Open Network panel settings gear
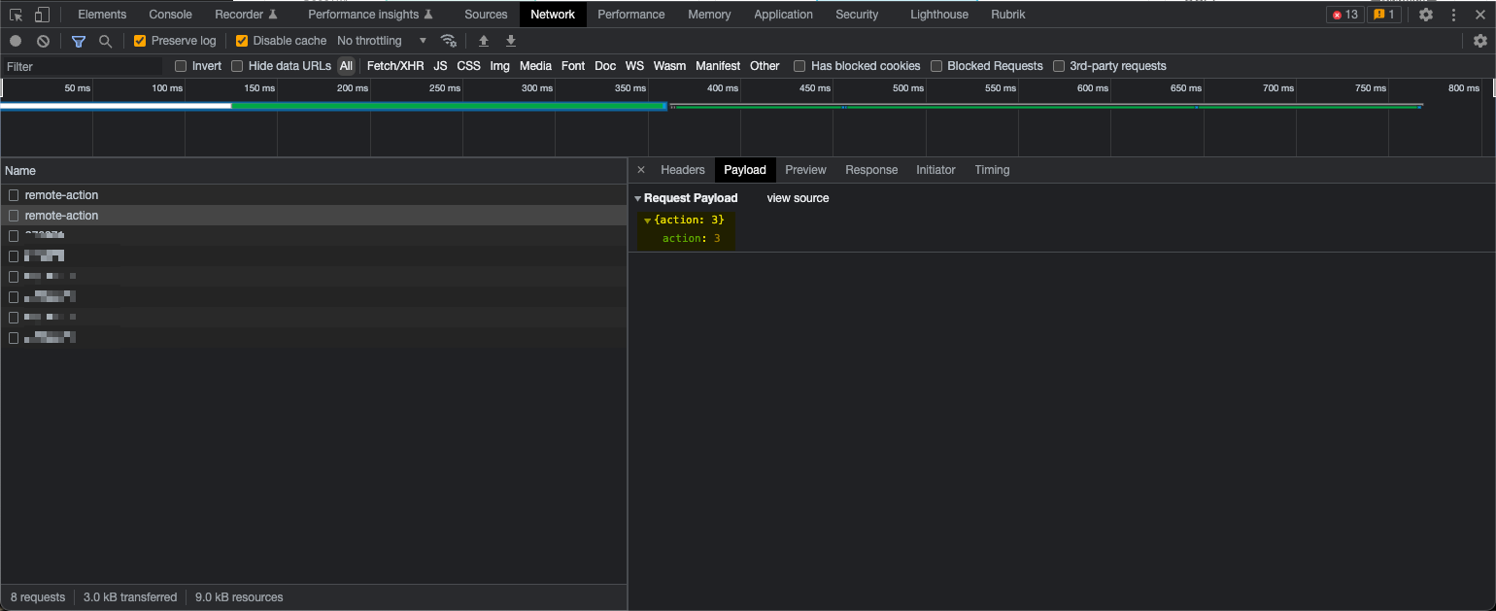Image resolution: width=1496 pixels, height=611 pixels. (x=1479, y=41)
